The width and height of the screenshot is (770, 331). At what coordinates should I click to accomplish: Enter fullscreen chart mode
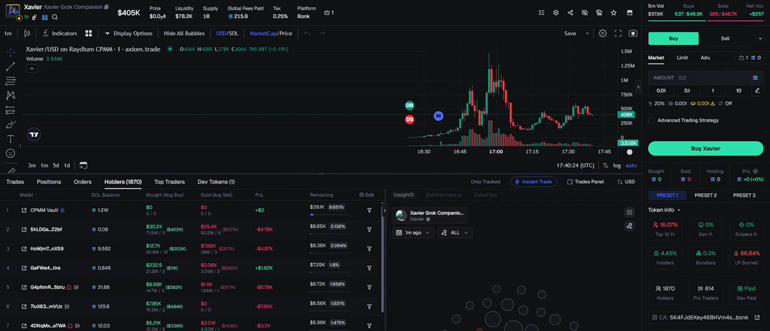[618, 33]
